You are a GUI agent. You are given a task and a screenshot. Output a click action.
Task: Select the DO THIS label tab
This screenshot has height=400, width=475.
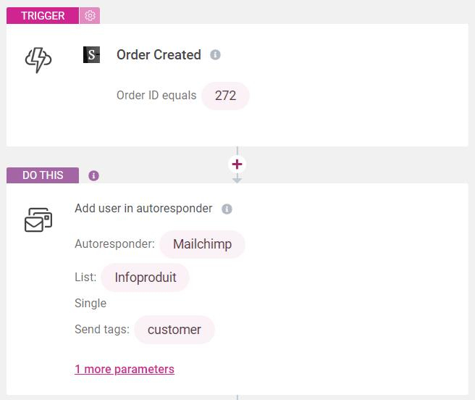[43, 175]
